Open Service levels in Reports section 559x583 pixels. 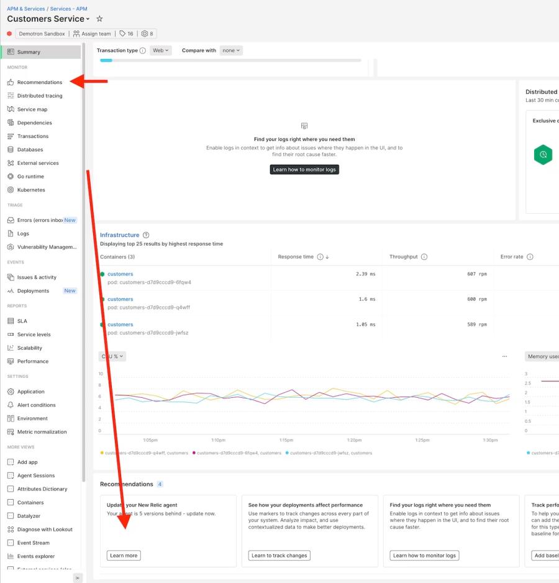34,334
